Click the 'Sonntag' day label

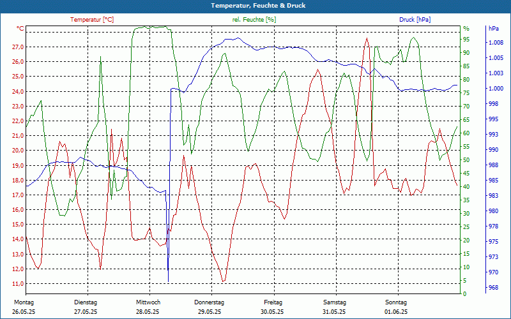(x=396, y=302)
